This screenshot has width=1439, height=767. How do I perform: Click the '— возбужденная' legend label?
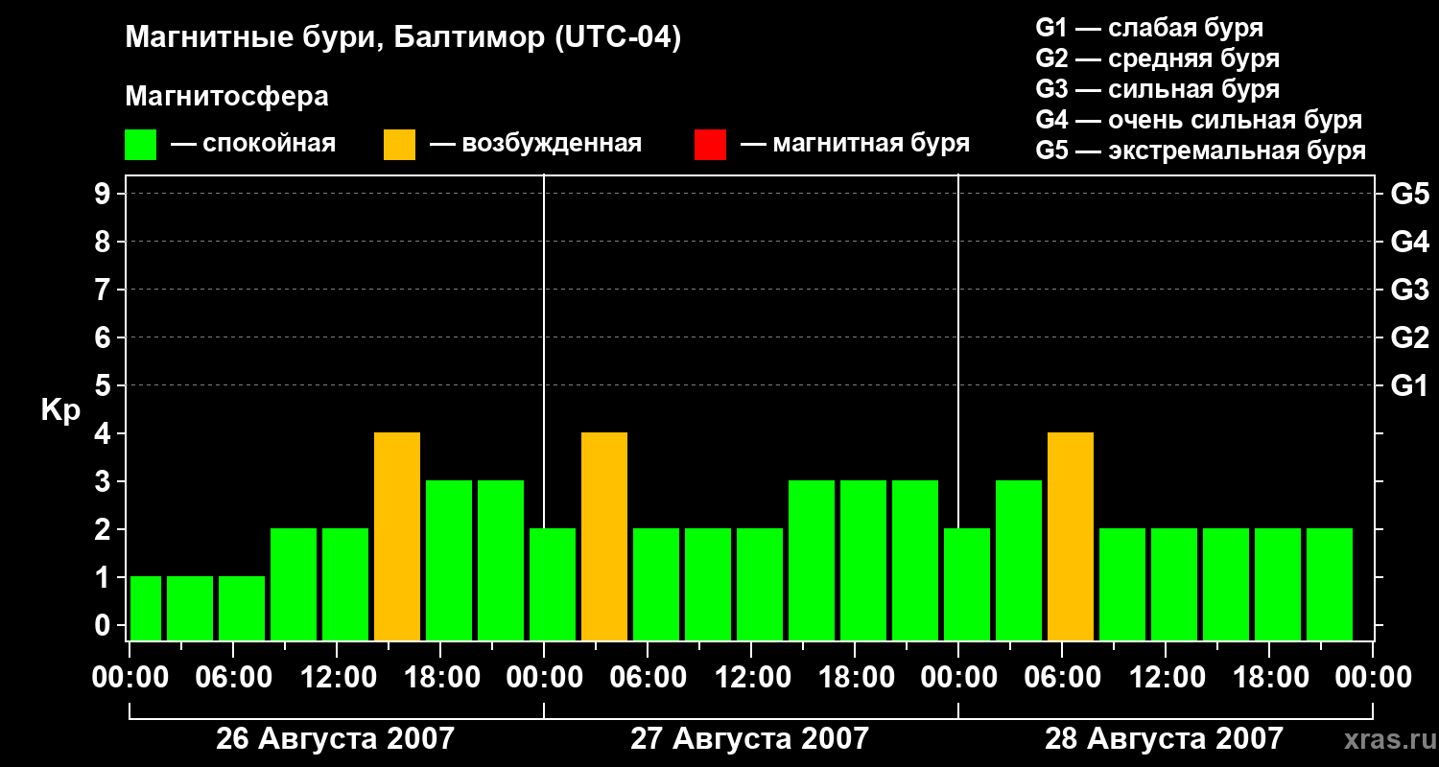[535, 144]
